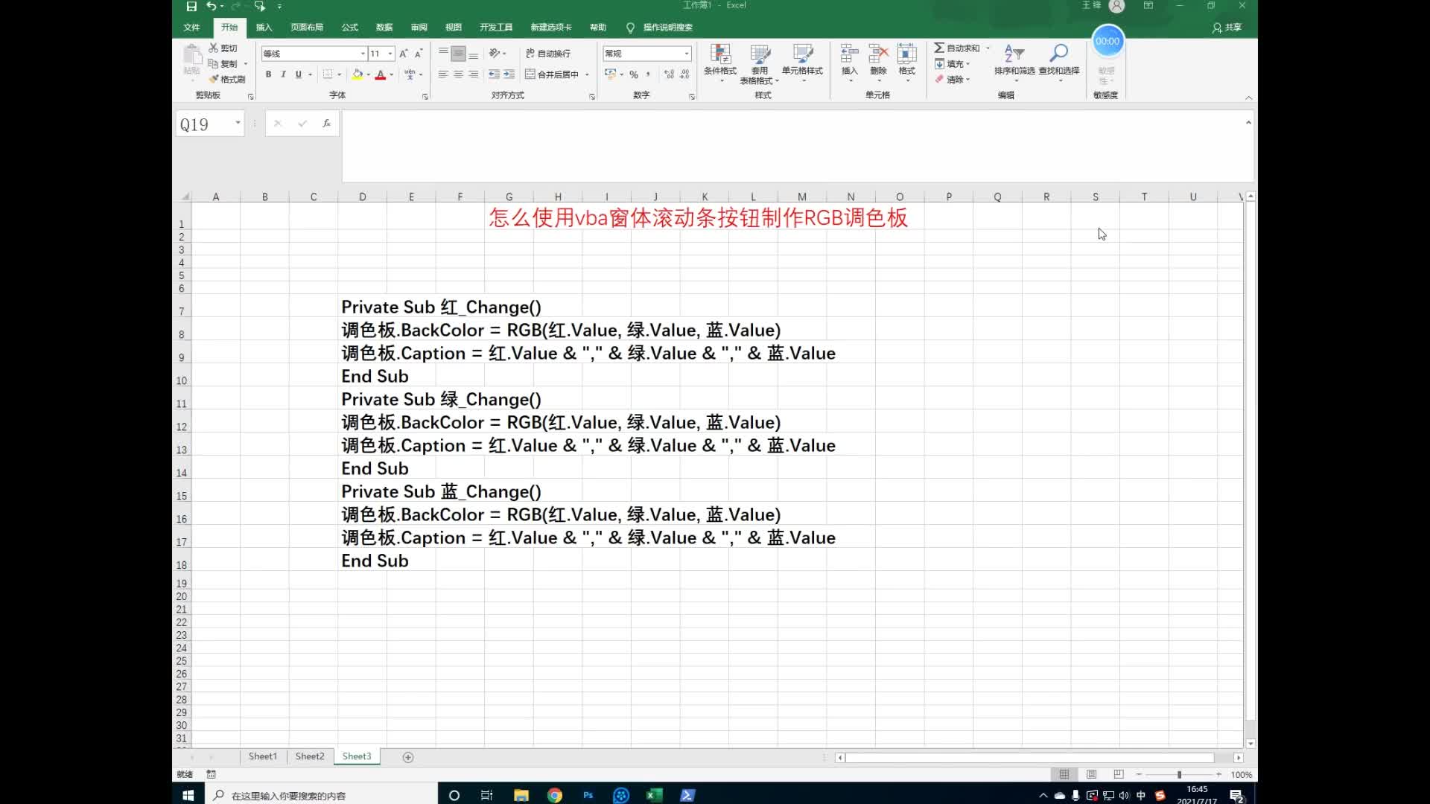Apply comma style number format
The height and width of the screenshot is (804, 1430).
point(648,74)
